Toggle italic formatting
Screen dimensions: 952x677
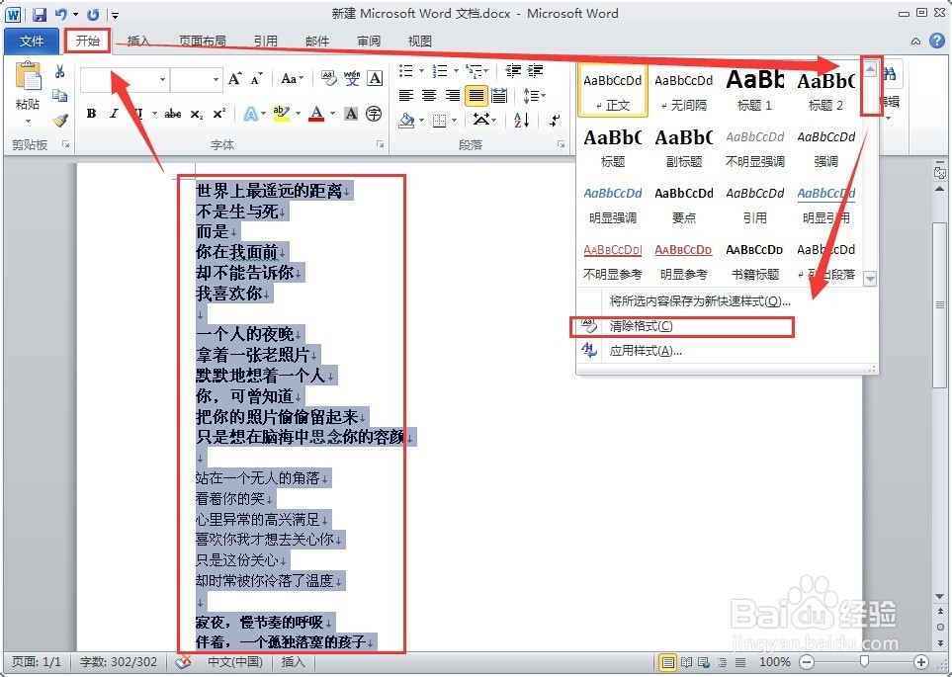(x=114, y=114)
